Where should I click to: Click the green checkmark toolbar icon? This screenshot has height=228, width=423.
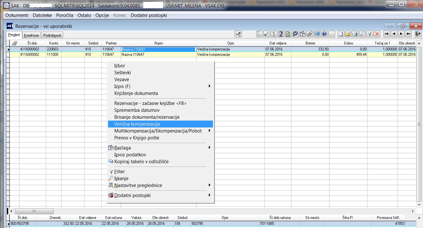pyautogui.click(x=267, y=34)
